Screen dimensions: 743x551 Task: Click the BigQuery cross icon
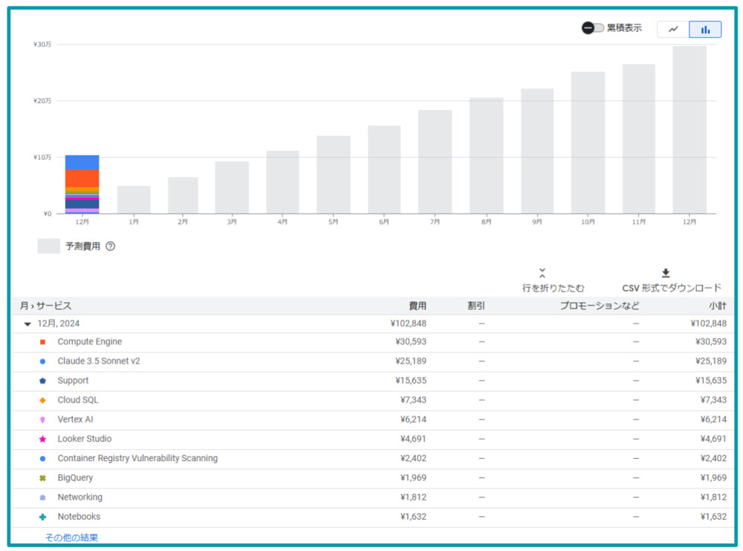point(42,478)
